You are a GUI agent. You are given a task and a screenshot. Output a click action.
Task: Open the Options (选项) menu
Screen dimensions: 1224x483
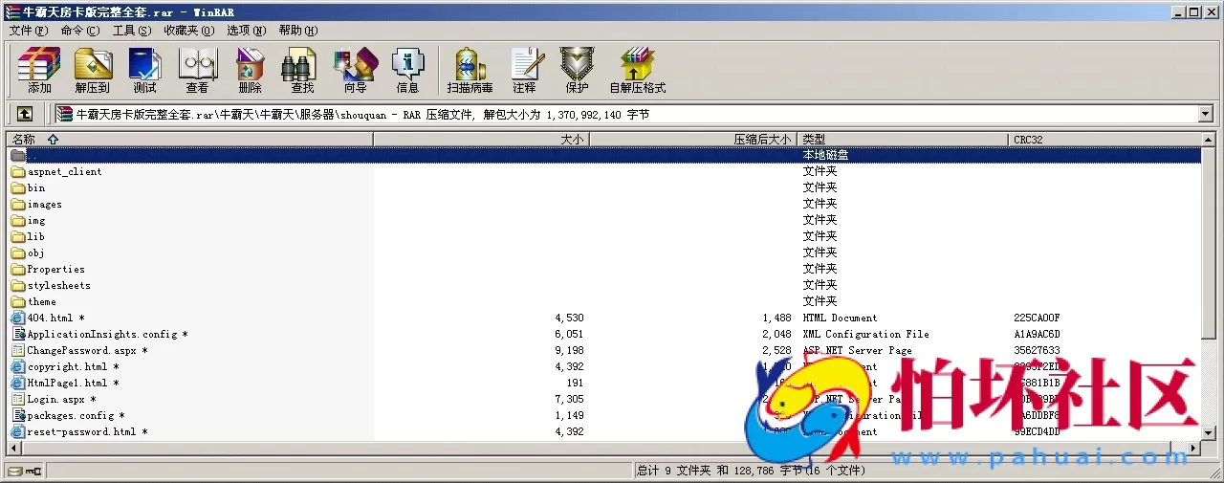pyautogui.click(x=246, y=31)
